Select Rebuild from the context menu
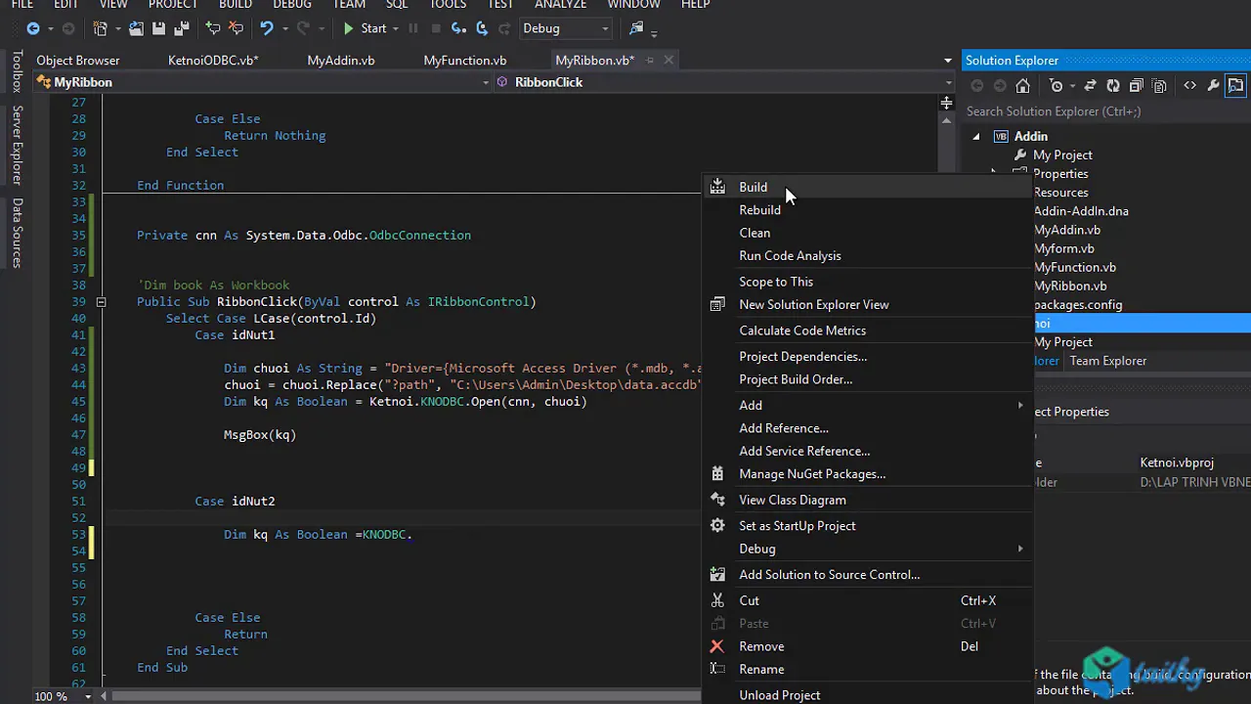 [868, 210]
